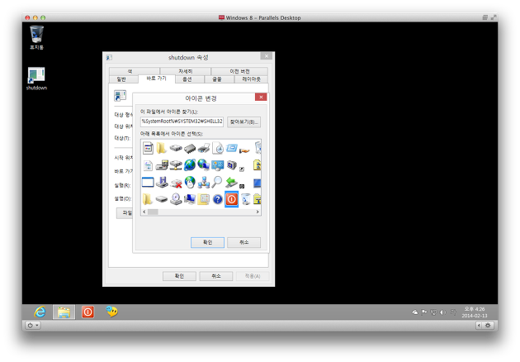Image resolution: width=520 pixels, height=362 pixels.
Task: Click the icon file path input field
Action: coord(182,121)
